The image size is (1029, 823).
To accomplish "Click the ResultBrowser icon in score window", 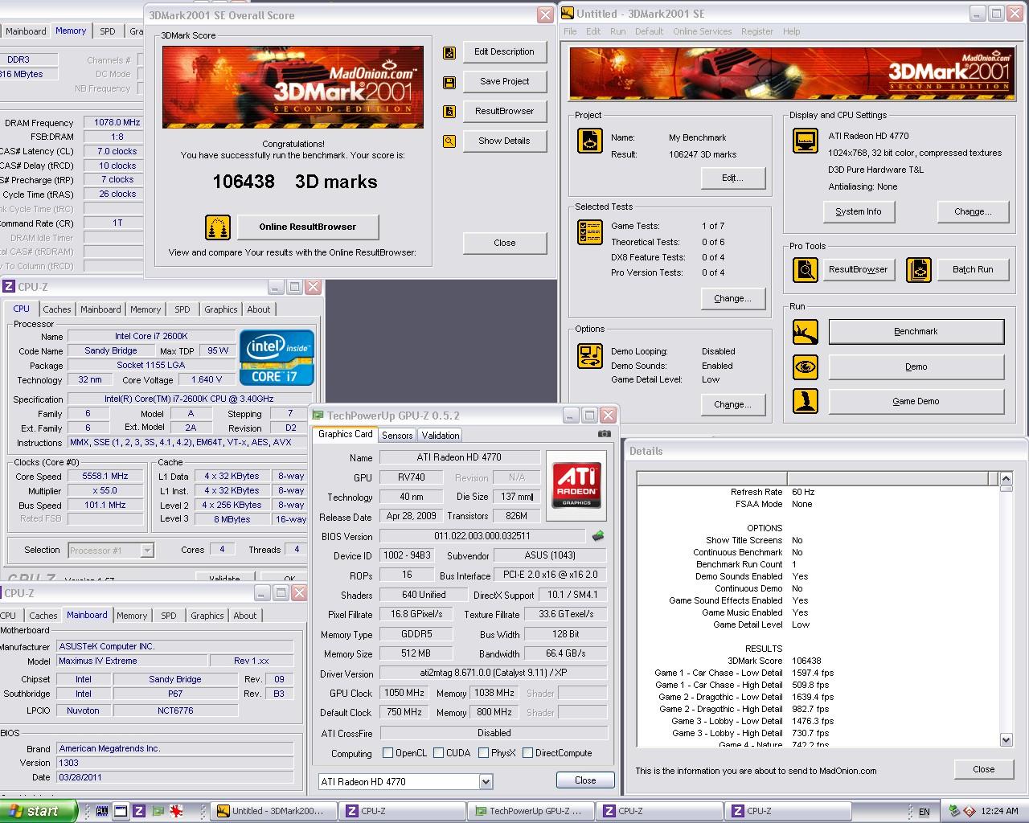I will pyautogui.click(x=449, y=112).
